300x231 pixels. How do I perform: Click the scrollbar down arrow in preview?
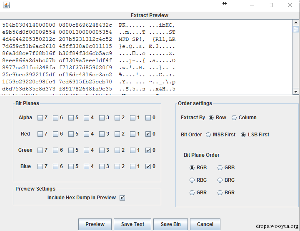coord(296,92)
